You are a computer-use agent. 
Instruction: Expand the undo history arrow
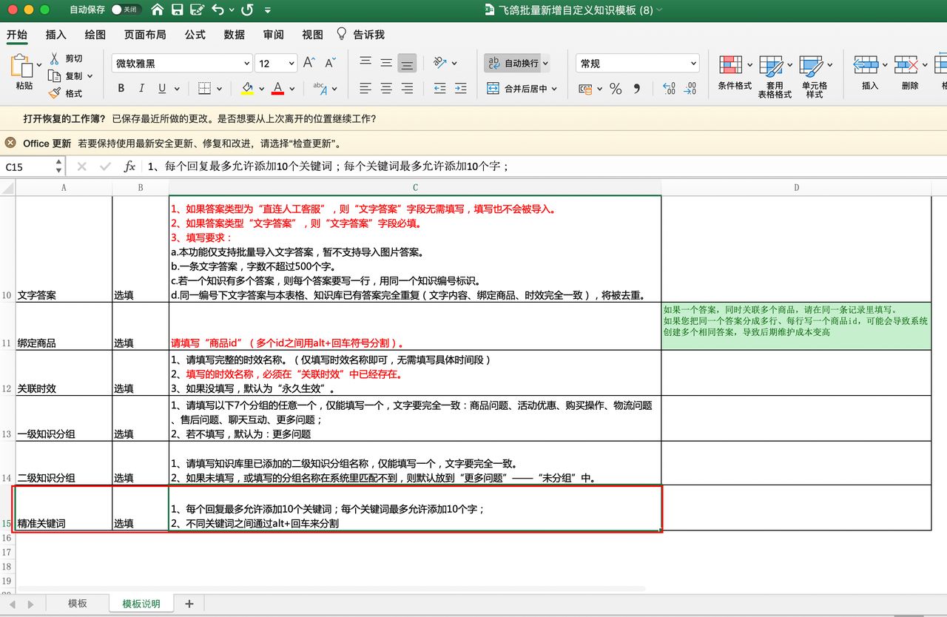click(231, 11)
